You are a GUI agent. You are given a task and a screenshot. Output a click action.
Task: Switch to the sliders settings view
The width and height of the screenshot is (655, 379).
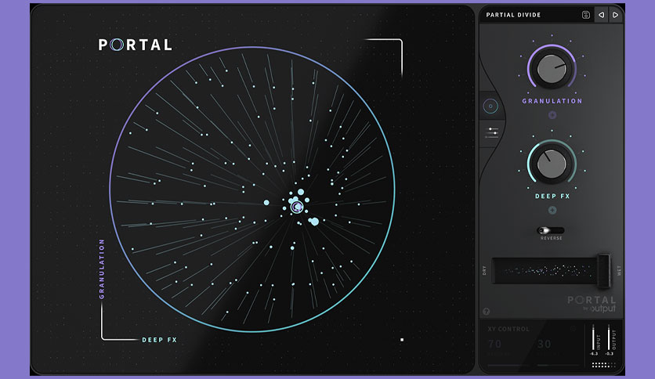492,133
